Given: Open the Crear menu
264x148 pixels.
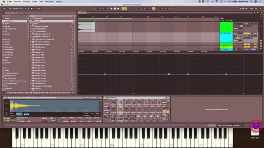Looking at the screenshot, I should click(x=35, y=2).
